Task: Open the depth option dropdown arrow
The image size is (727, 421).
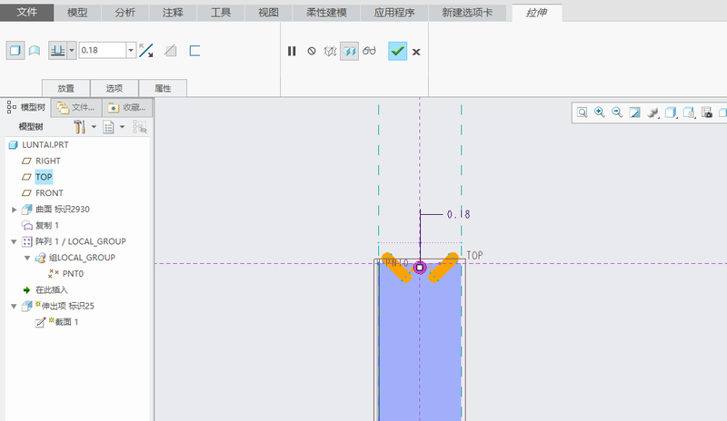Action: pyautogui.click(x=72, y=51)
